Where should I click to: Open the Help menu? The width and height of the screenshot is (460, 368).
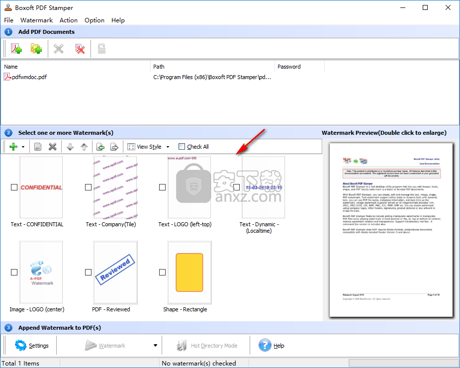(x=118, y=20)
